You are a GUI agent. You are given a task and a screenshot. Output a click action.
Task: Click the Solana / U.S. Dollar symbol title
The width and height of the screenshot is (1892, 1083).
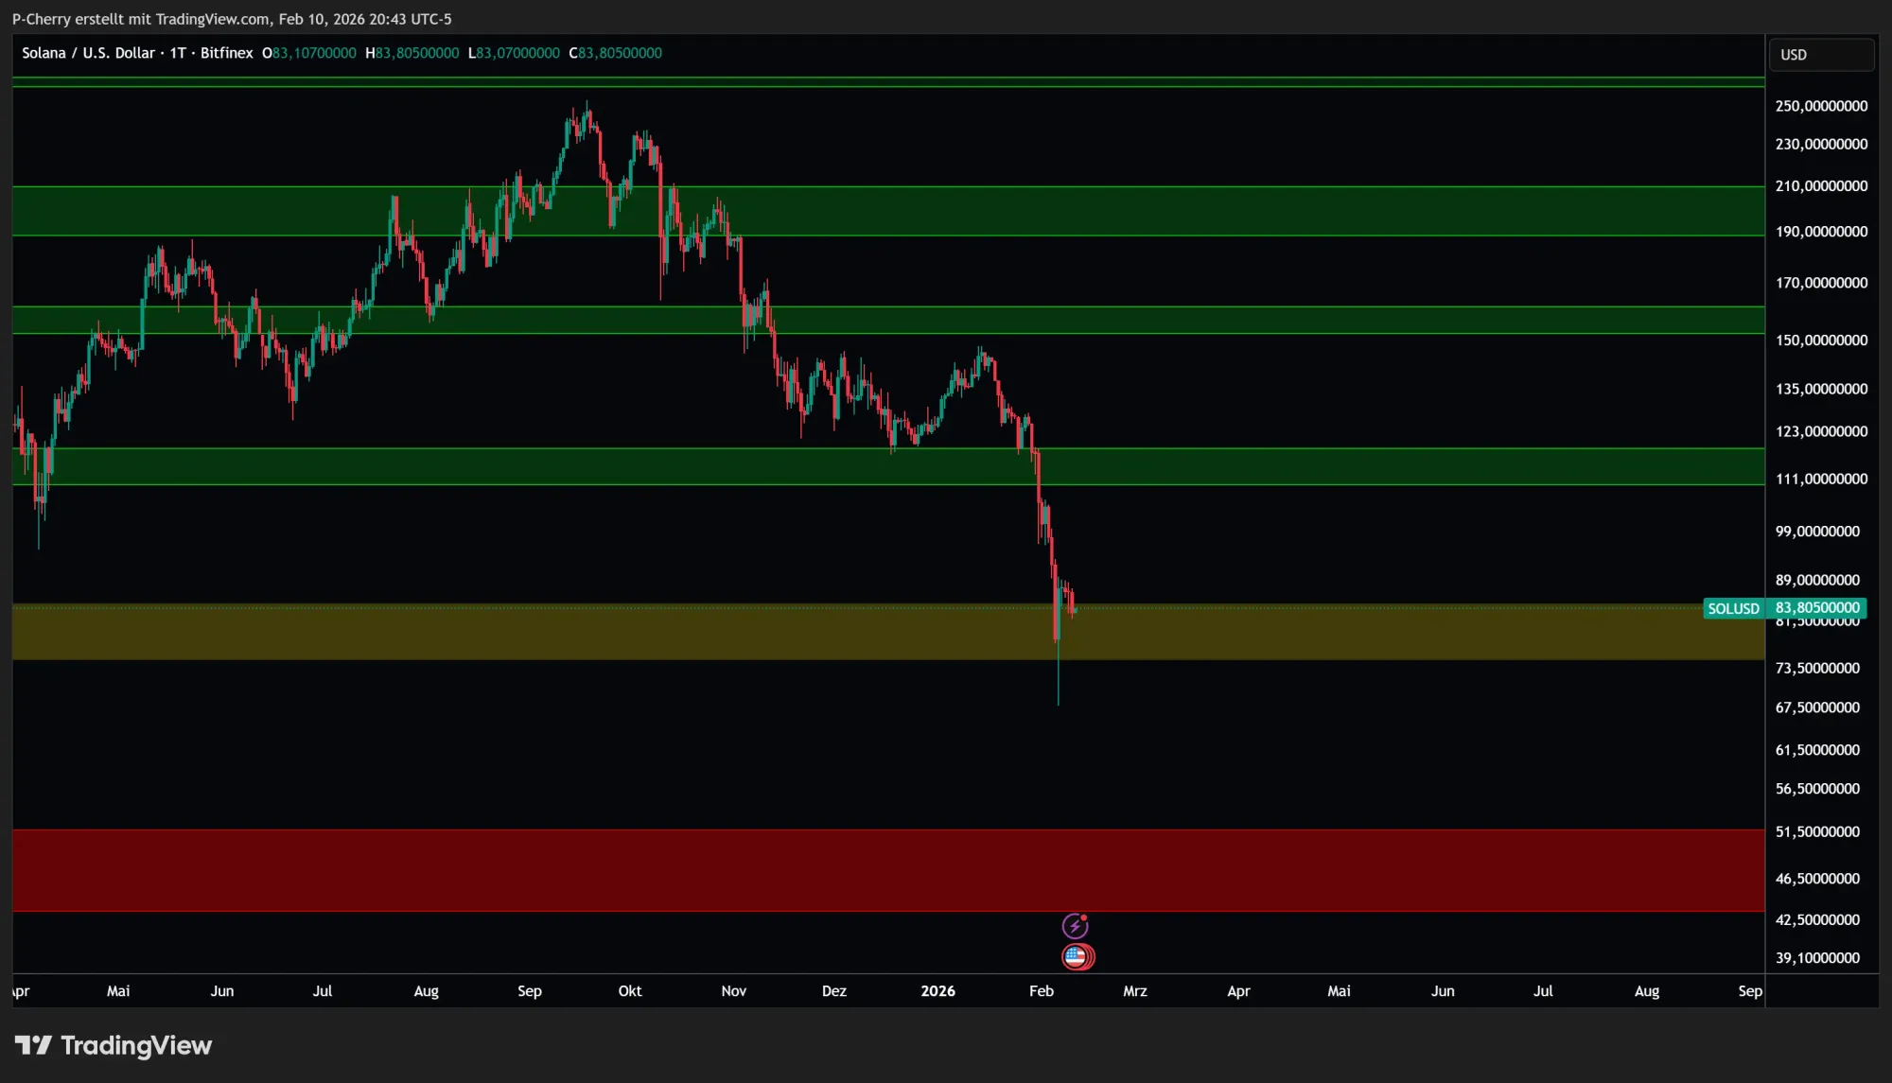coord(88,53)
